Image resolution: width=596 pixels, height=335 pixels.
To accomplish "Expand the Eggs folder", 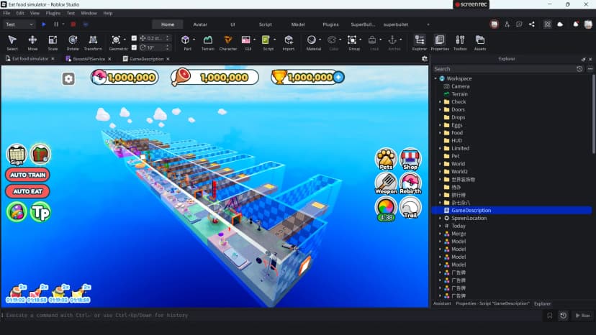I will click(x=440, y=125).
